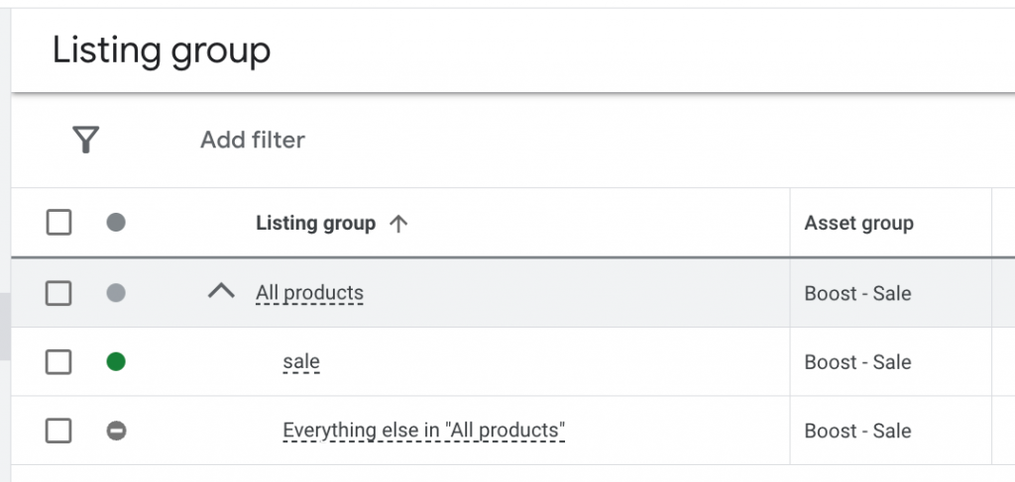Select the All products row checkbox
The height and width of the screenshot is (482, 1015).
pos(58,293)
